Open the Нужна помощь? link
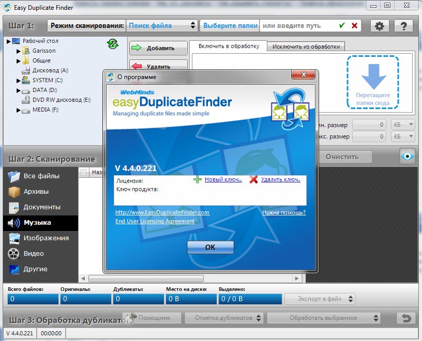Screen dimensions: 422x341 pos(284,212)
